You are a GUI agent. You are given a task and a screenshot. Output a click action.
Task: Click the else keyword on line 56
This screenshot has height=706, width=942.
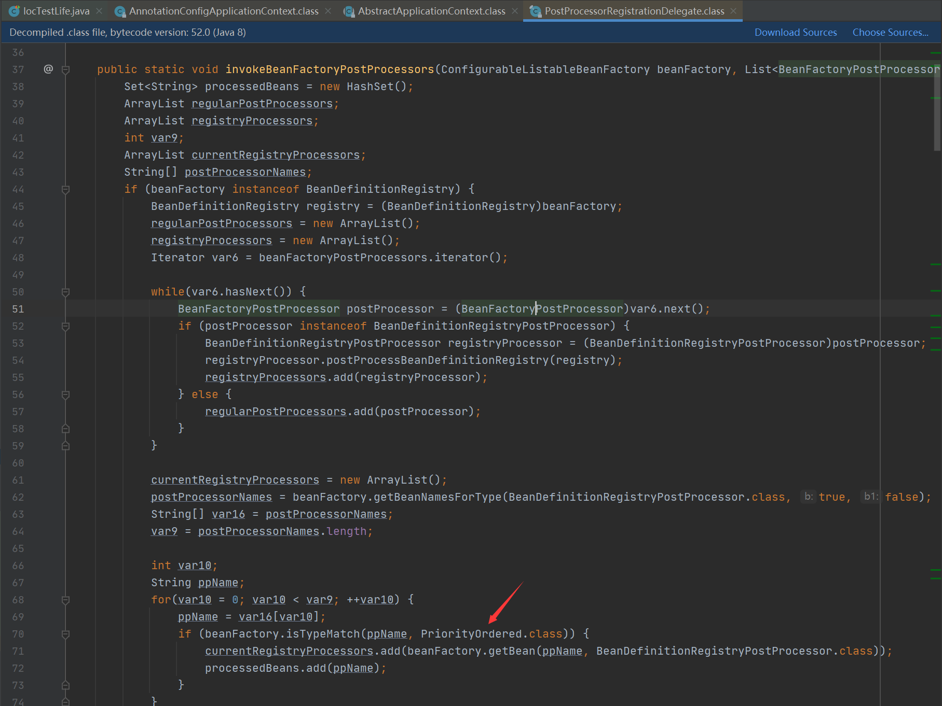point(204,394)
